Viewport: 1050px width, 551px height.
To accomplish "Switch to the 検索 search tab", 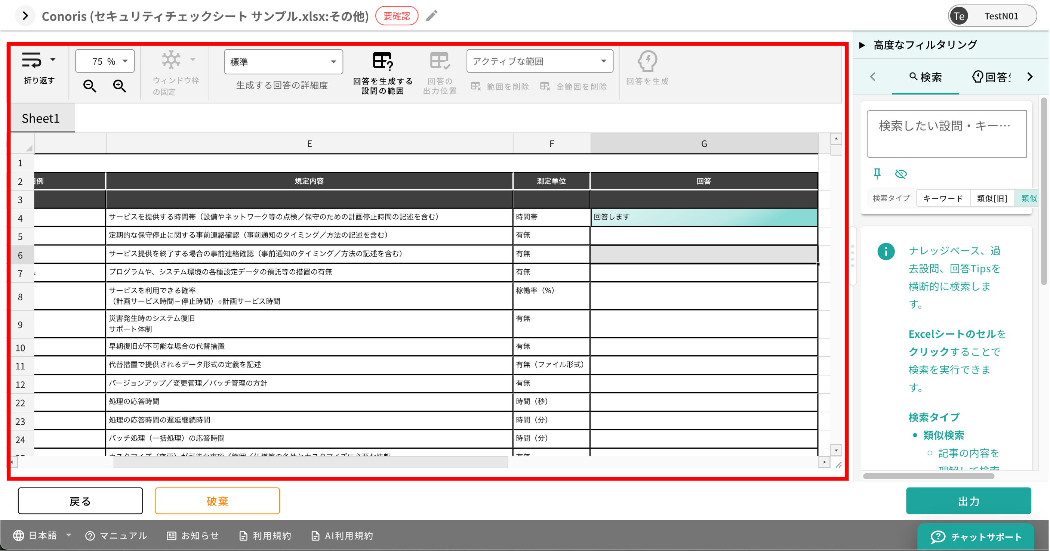I will tap(925, 77).
